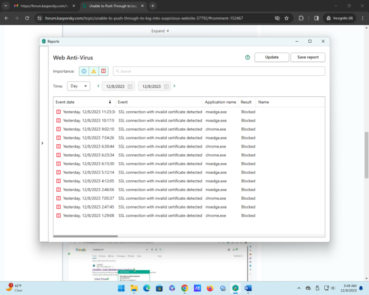This screenshot has height=295, width=369.
Task: Click the report Search field
Action: coord(219,71)
